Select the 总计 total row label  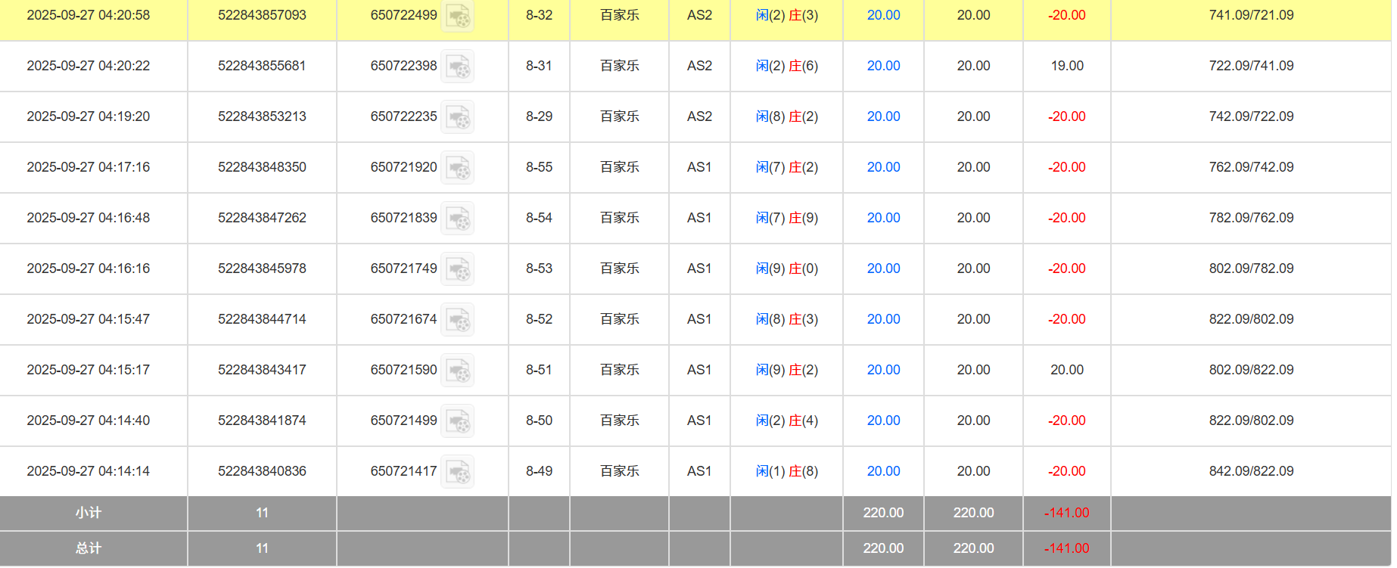89,548
